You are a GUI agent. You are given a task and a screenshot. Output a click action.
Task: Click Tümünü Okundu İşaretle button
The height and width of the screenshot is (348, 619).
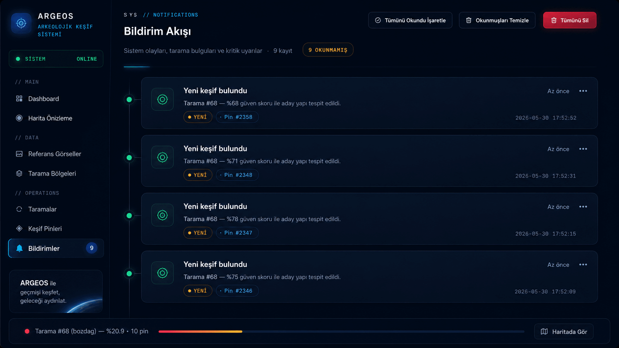click(410, 20)
